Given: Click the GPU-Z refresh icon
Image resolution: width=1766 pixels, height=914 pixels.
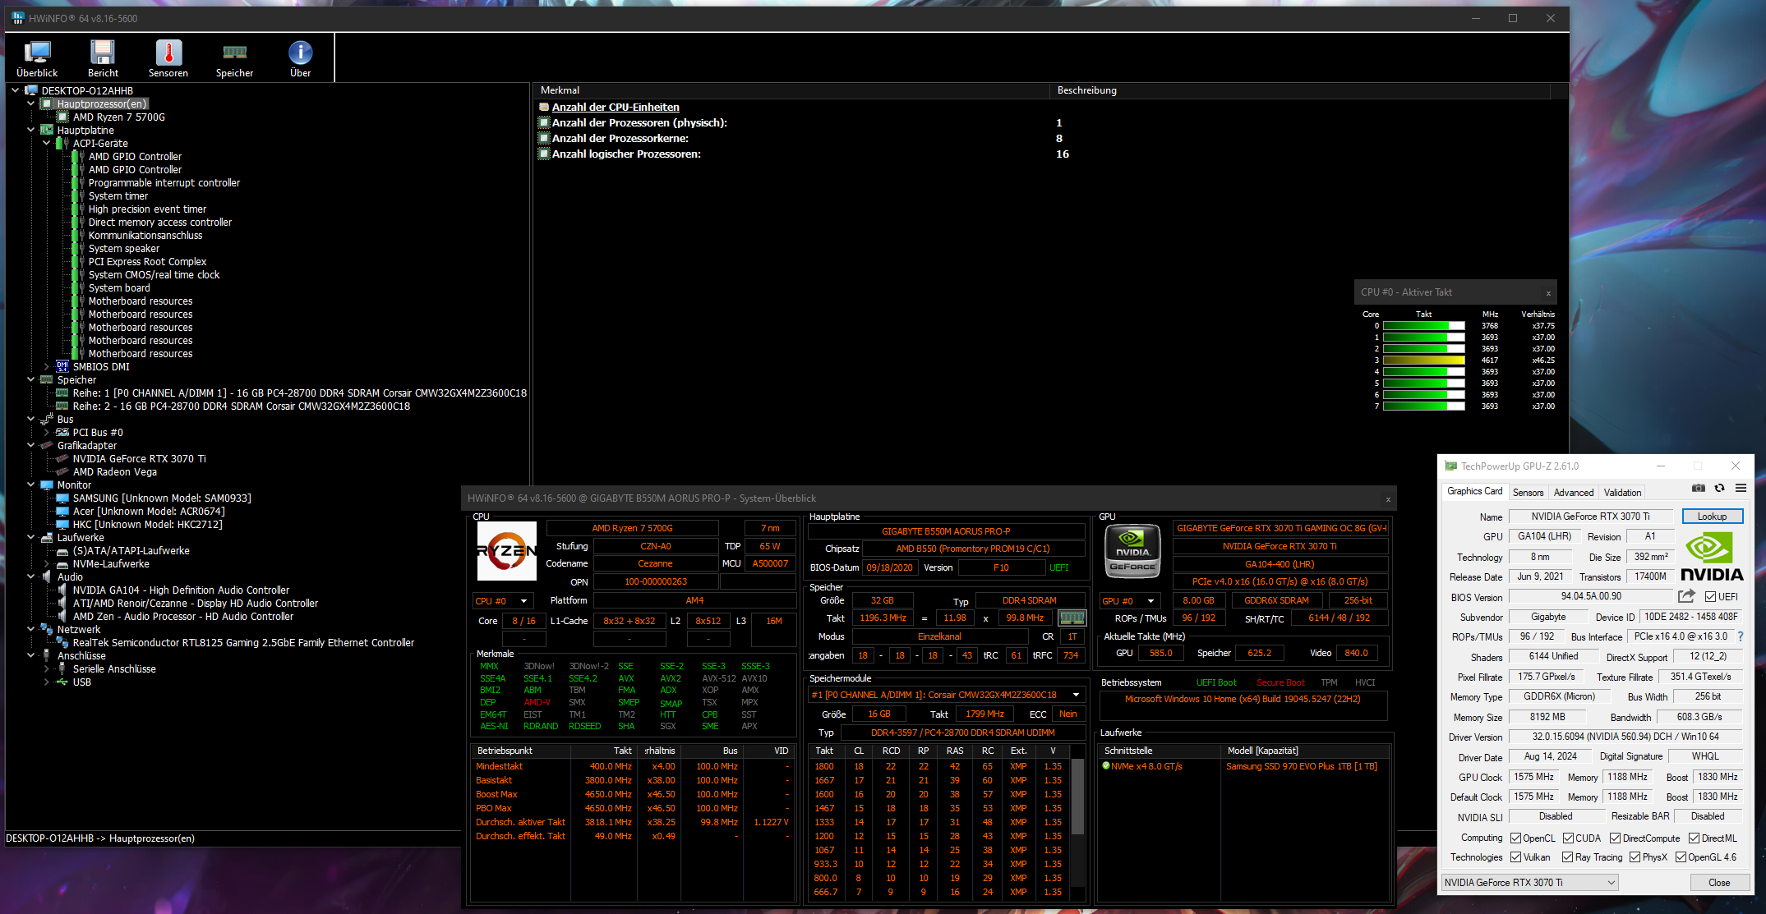Looking at the screenshot, I should 1719,489.
